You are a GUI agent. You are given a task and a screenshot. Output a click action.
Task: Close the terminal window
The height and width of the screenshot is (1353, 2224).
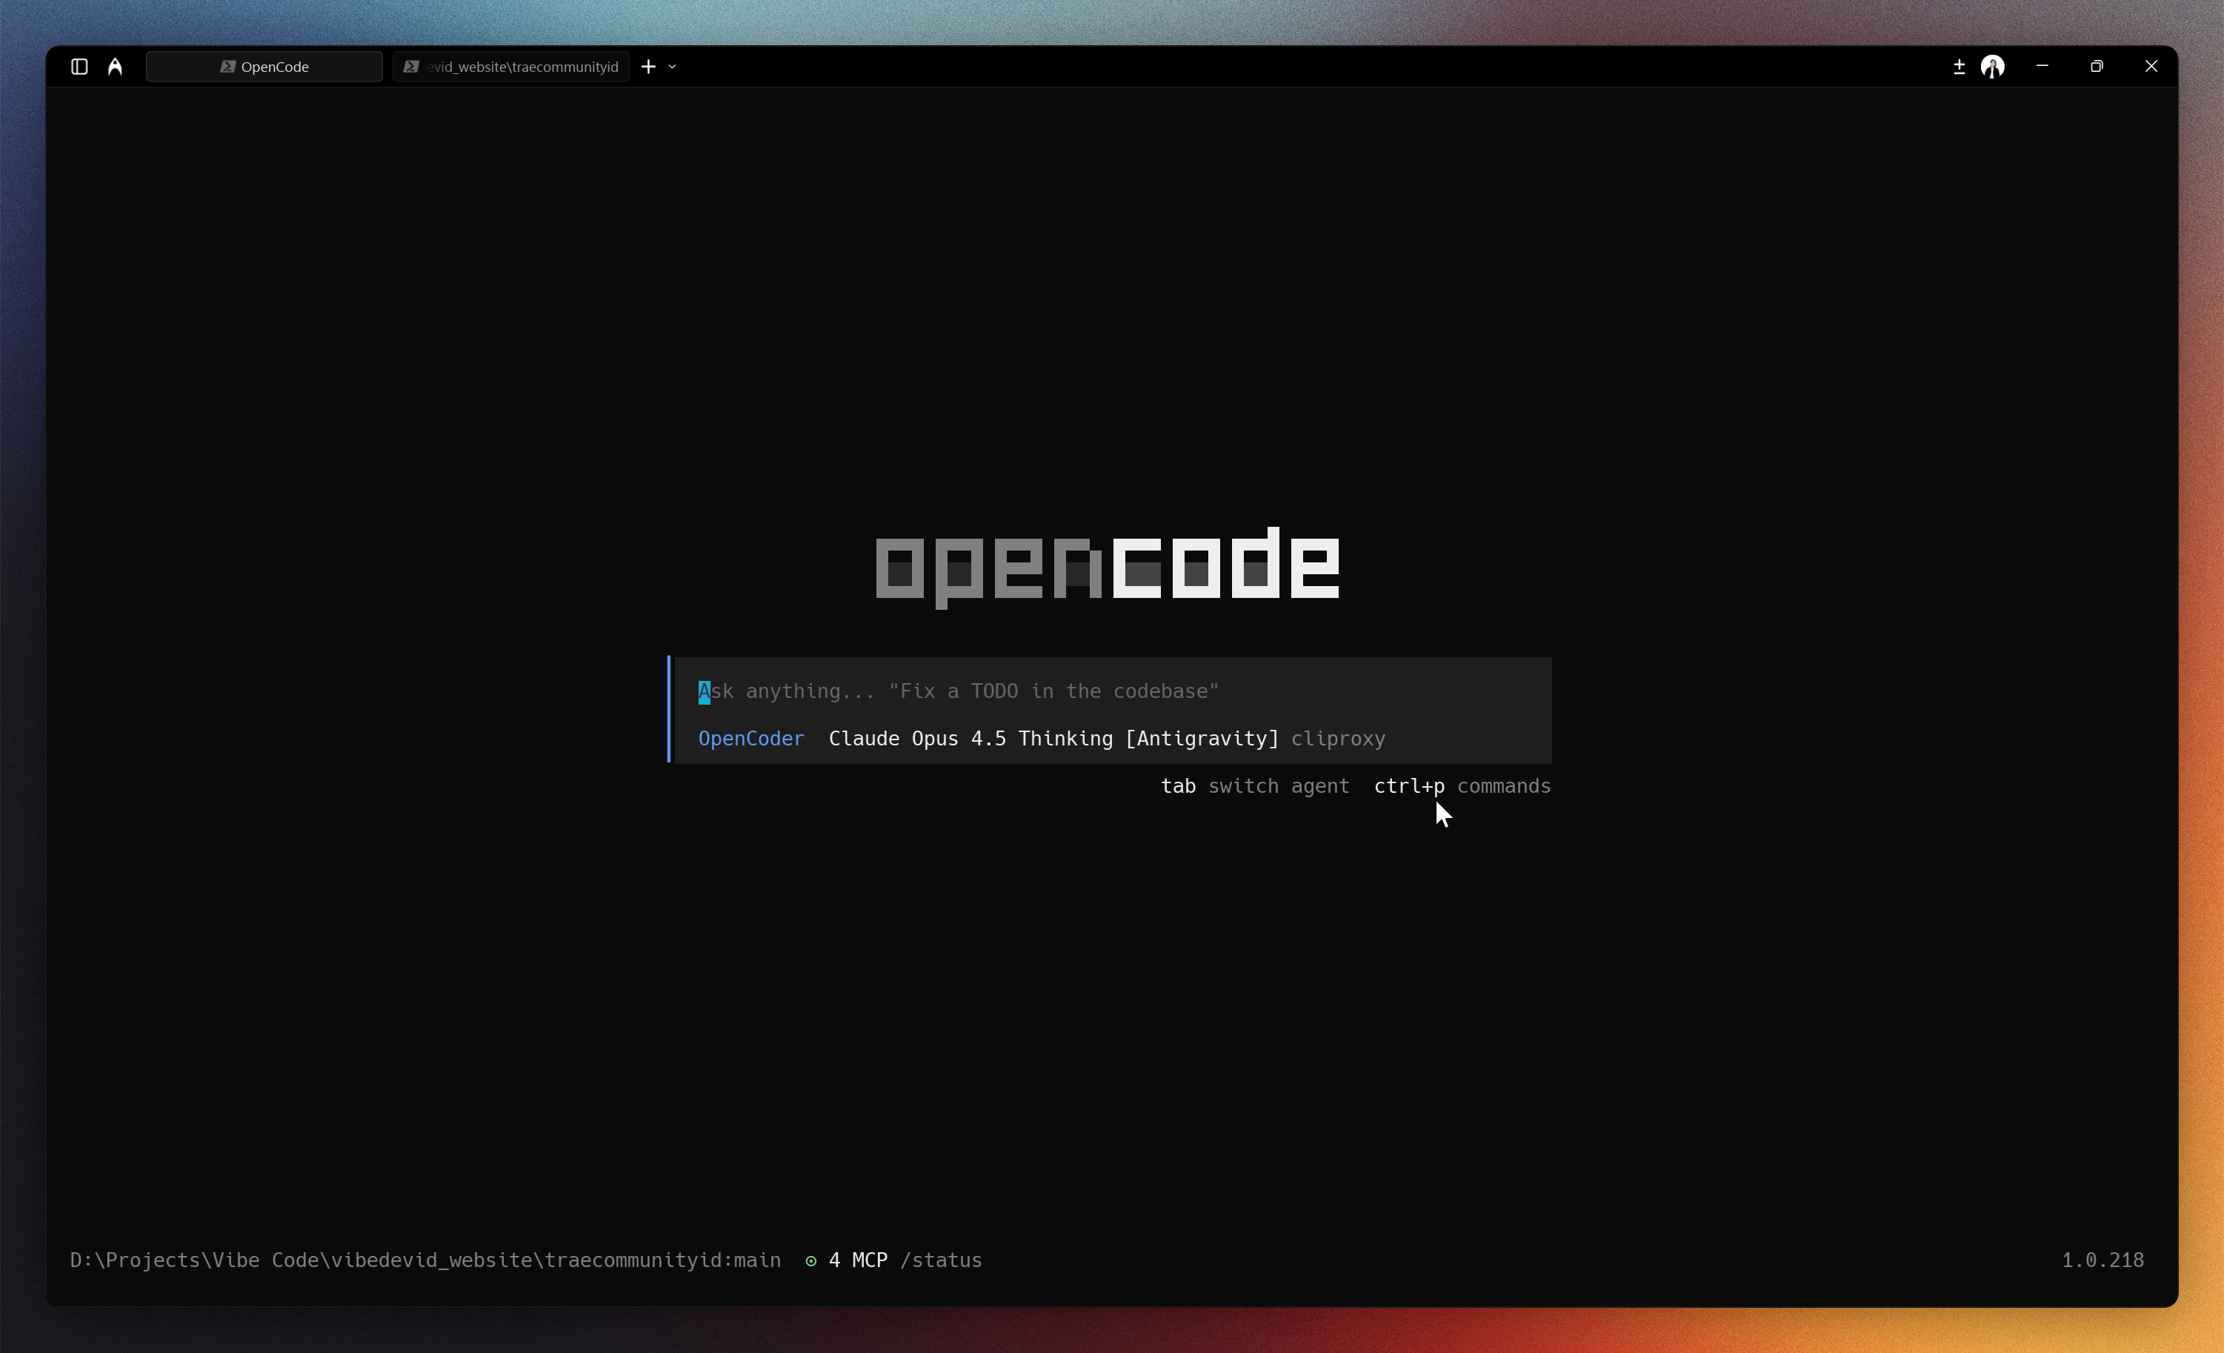(x=2151, y=67)
